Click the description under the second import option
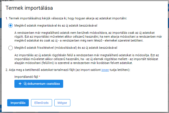Screen dimensions: 169x113 pyautogui.click(x=86, y=59)
